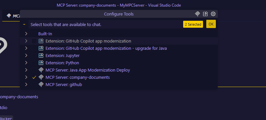Uncheck the MCP Server: company-documents checkbox
This screenshot has width=266, height=120.
pos(34,77)
